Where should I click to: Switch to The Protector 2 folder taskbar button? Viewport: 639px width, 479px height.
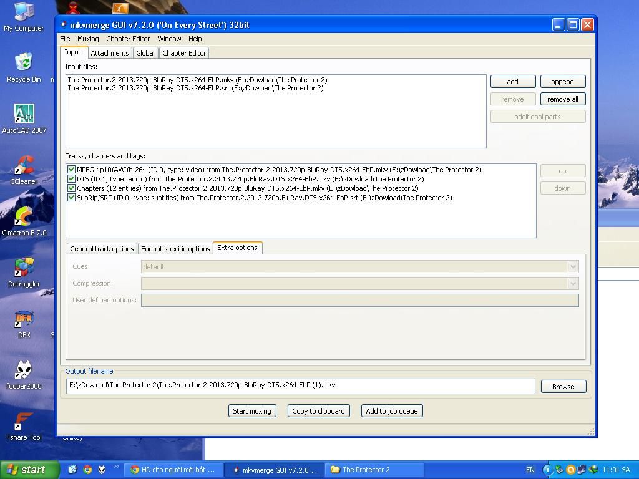(x=374, y=470)
